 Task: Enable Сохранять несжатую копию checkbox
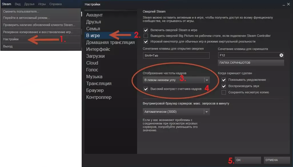coord(224,92)
